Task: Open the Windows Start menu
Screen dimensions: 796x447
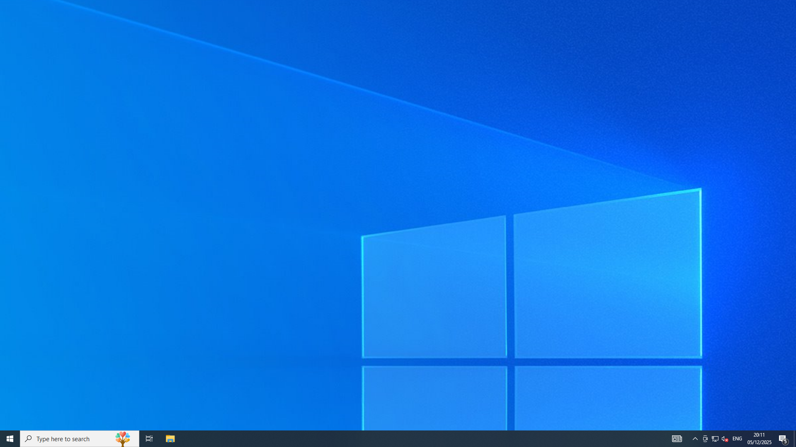Action: pos(10,439)
